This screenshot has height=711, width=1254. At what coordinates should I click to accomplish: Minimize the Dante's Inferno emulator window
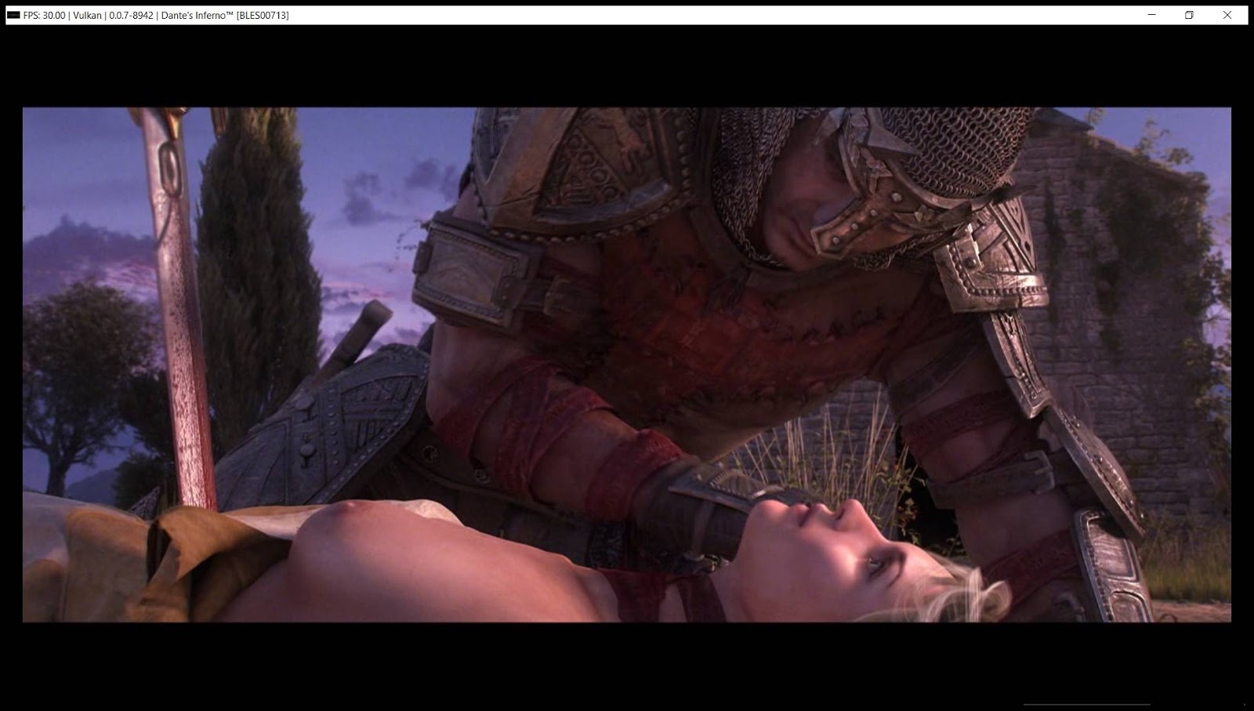pyautogui.click(x=1151, y=15)
